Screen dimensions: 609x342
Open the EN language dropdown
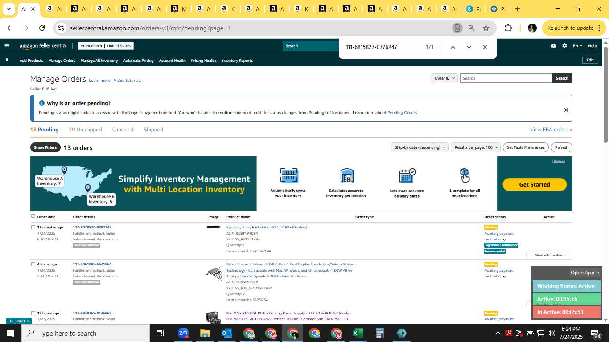click(x=577, y=45)
